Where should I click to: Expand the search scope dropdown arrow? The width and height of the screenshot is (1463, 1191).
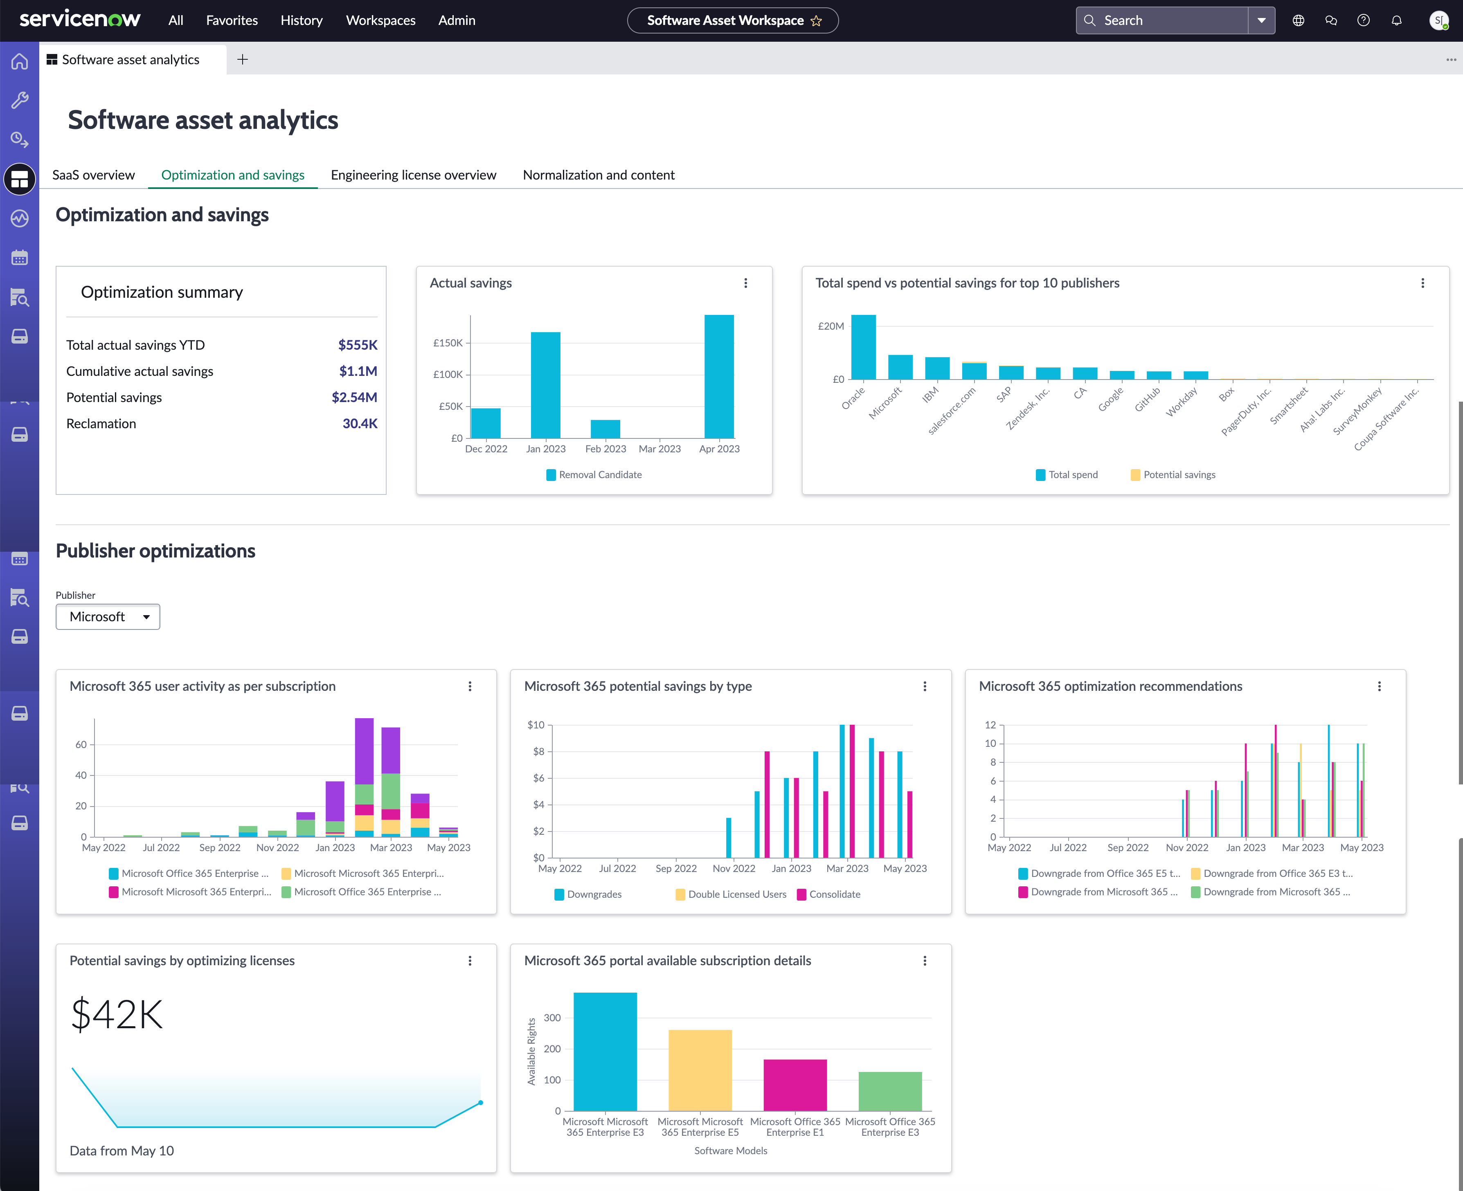1261,20
